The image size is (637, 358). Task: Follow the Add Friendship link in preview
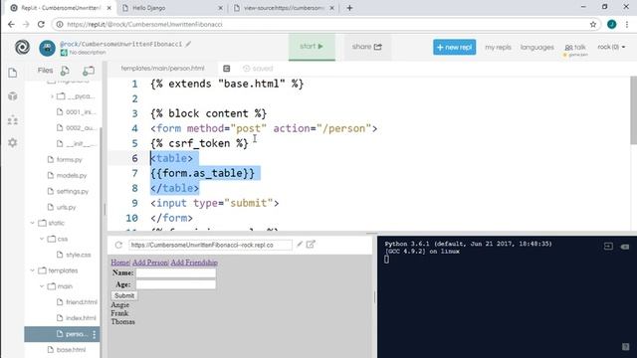click(194, 263)
